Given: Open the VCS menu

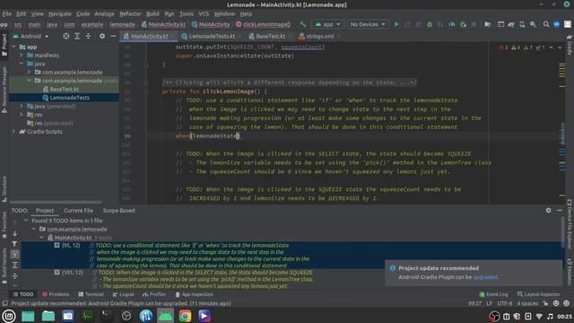Looking at the screenshot, I should 204,13.
